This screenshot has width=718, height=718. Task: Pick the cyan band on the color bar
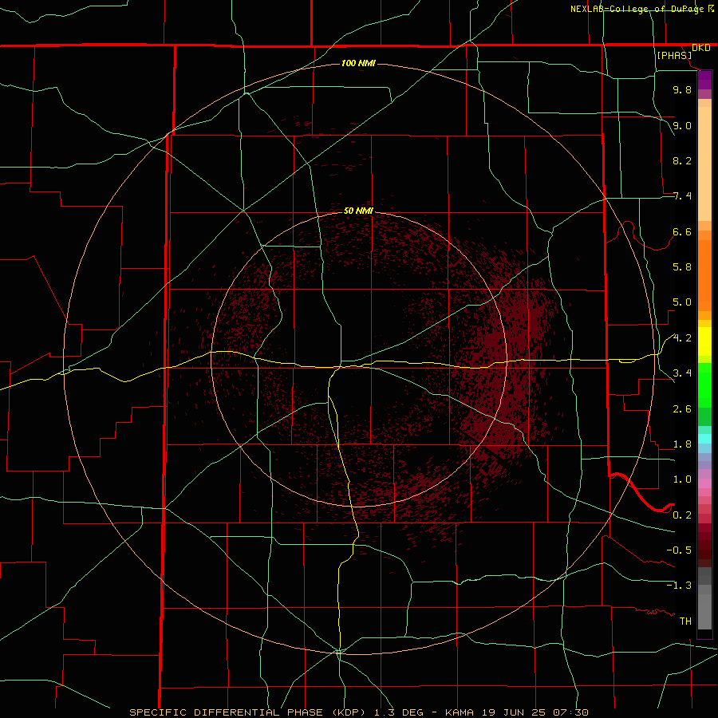704,439
